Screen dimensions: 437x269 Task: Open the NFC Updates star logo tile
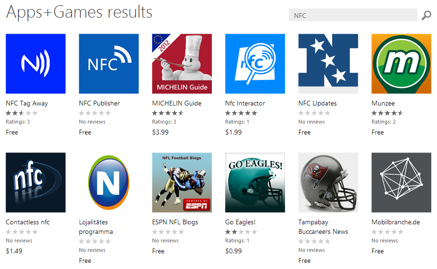pos(328,64)
